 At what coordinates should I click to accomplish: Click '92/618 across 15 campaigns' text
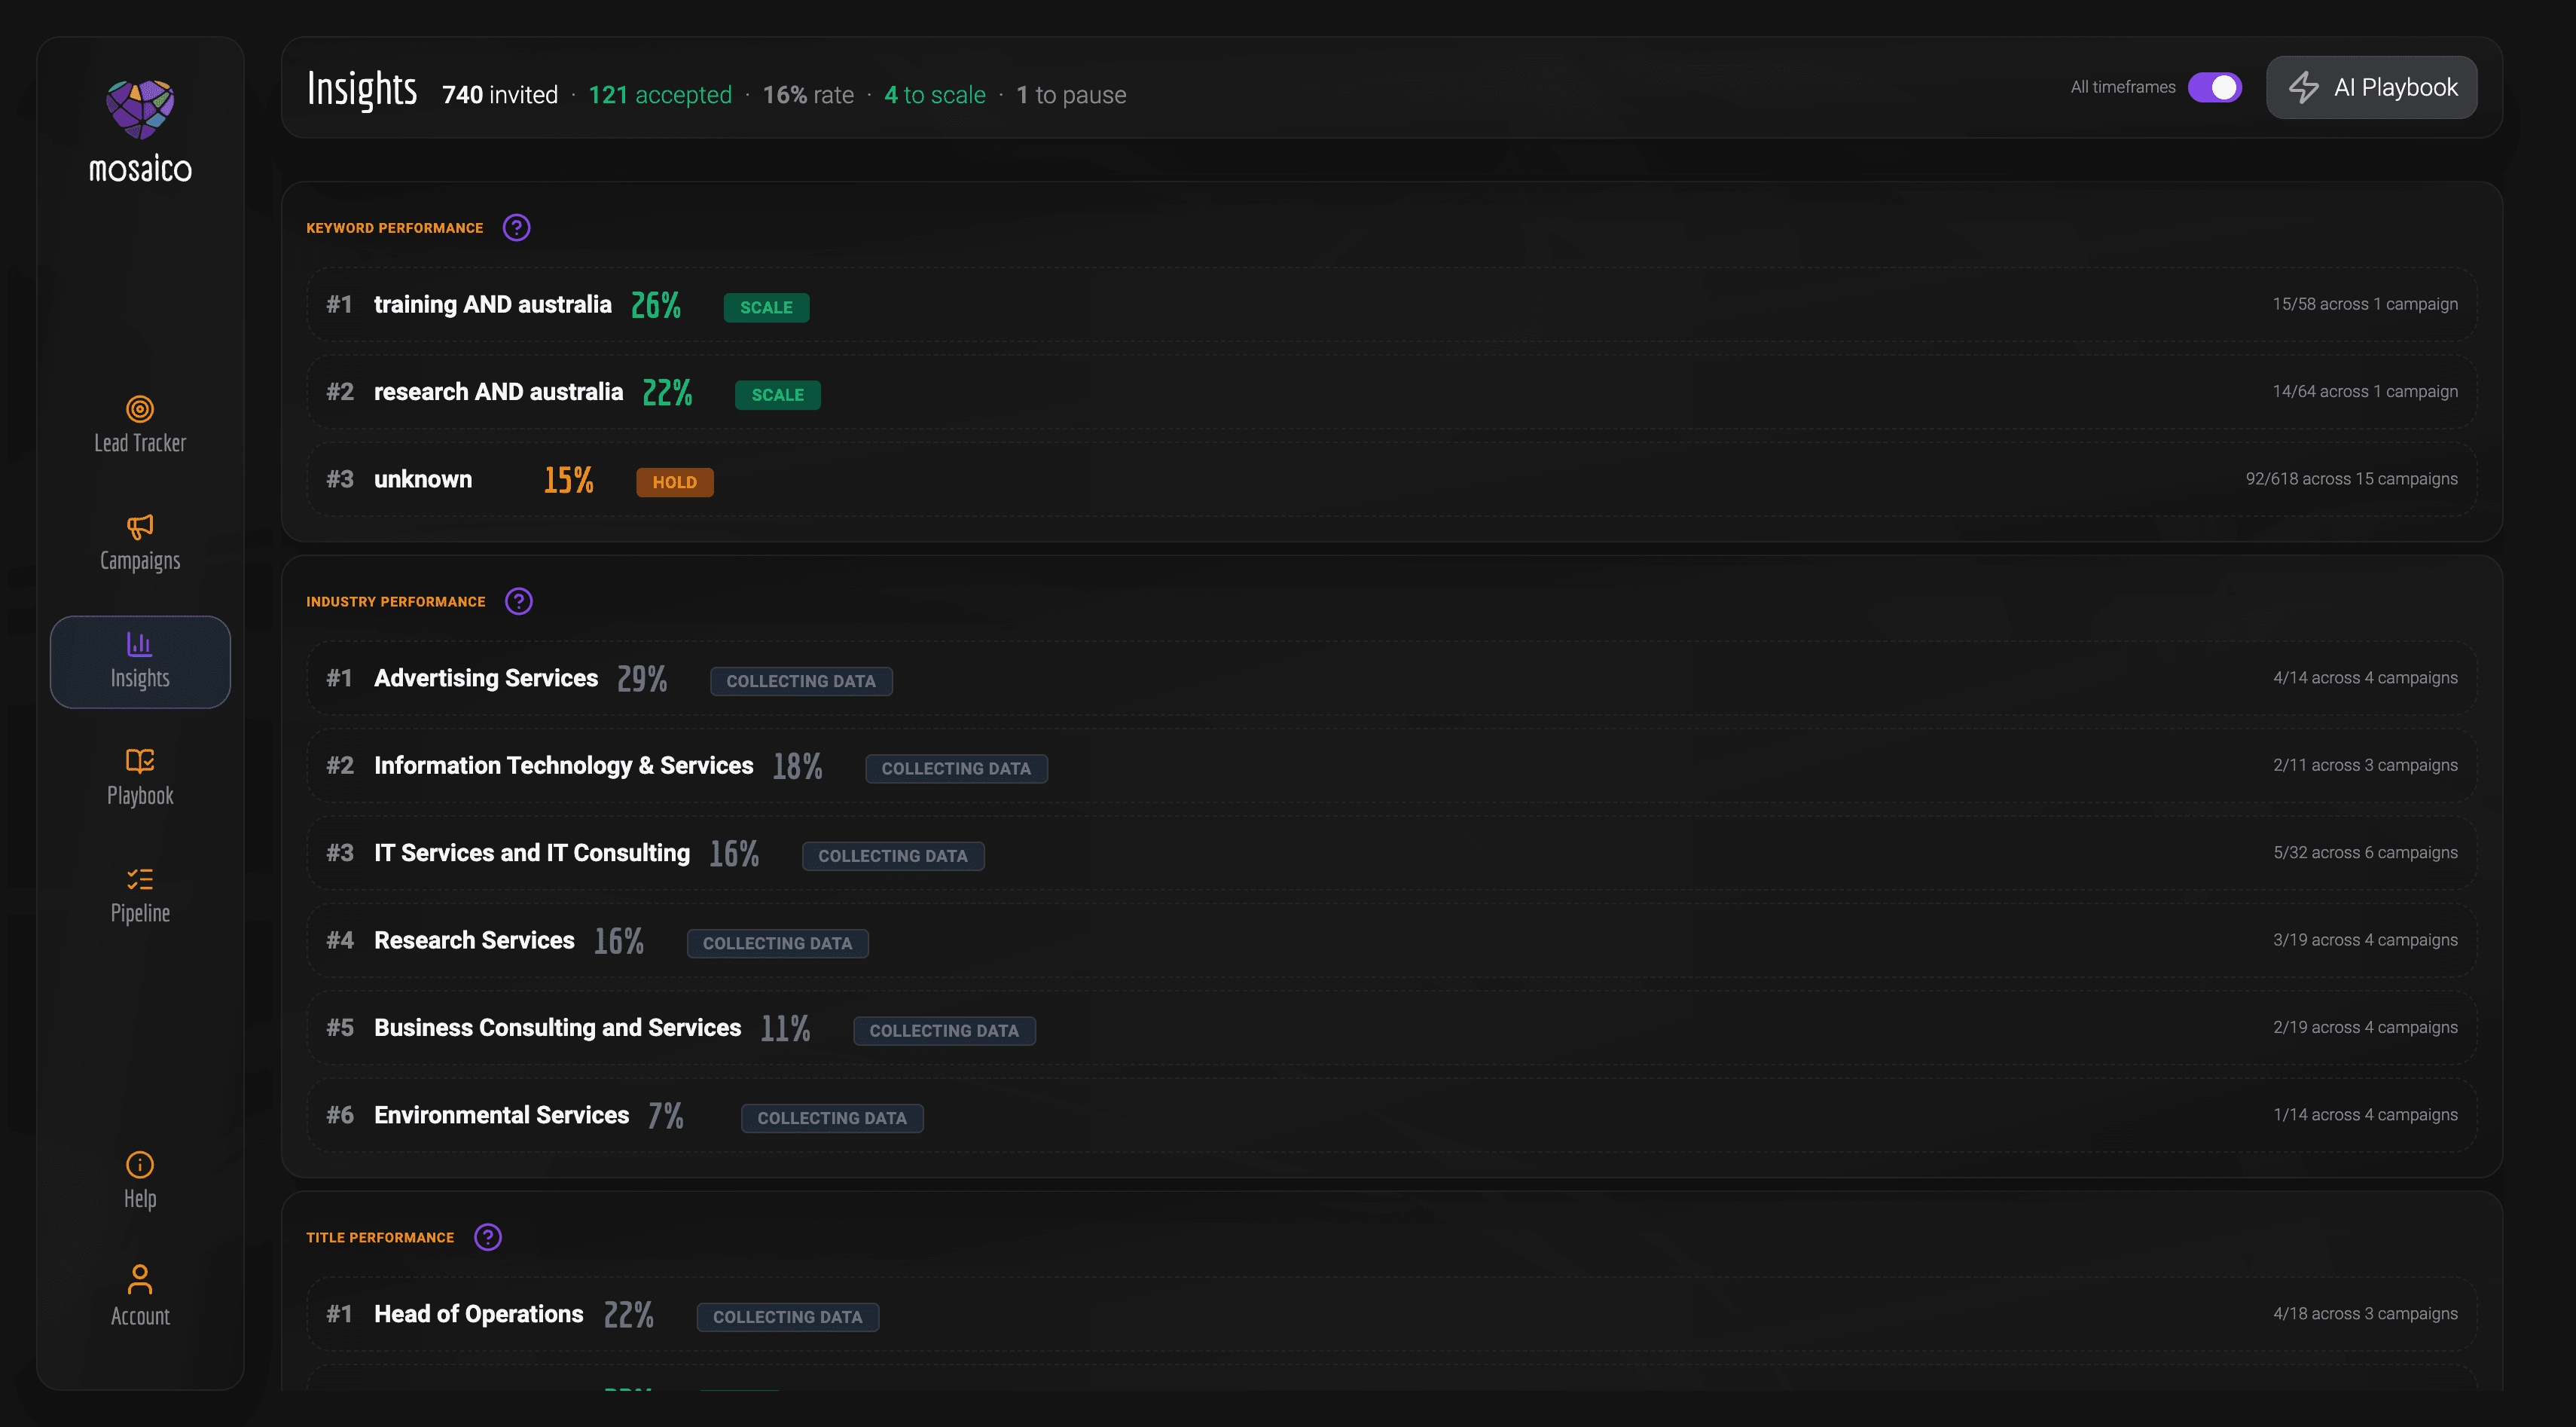pos(2352,479)
